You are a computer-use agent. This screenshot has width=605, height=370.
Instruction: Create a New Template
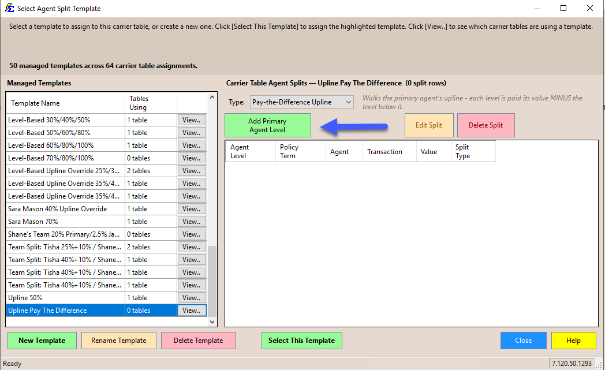coord(42,341)
